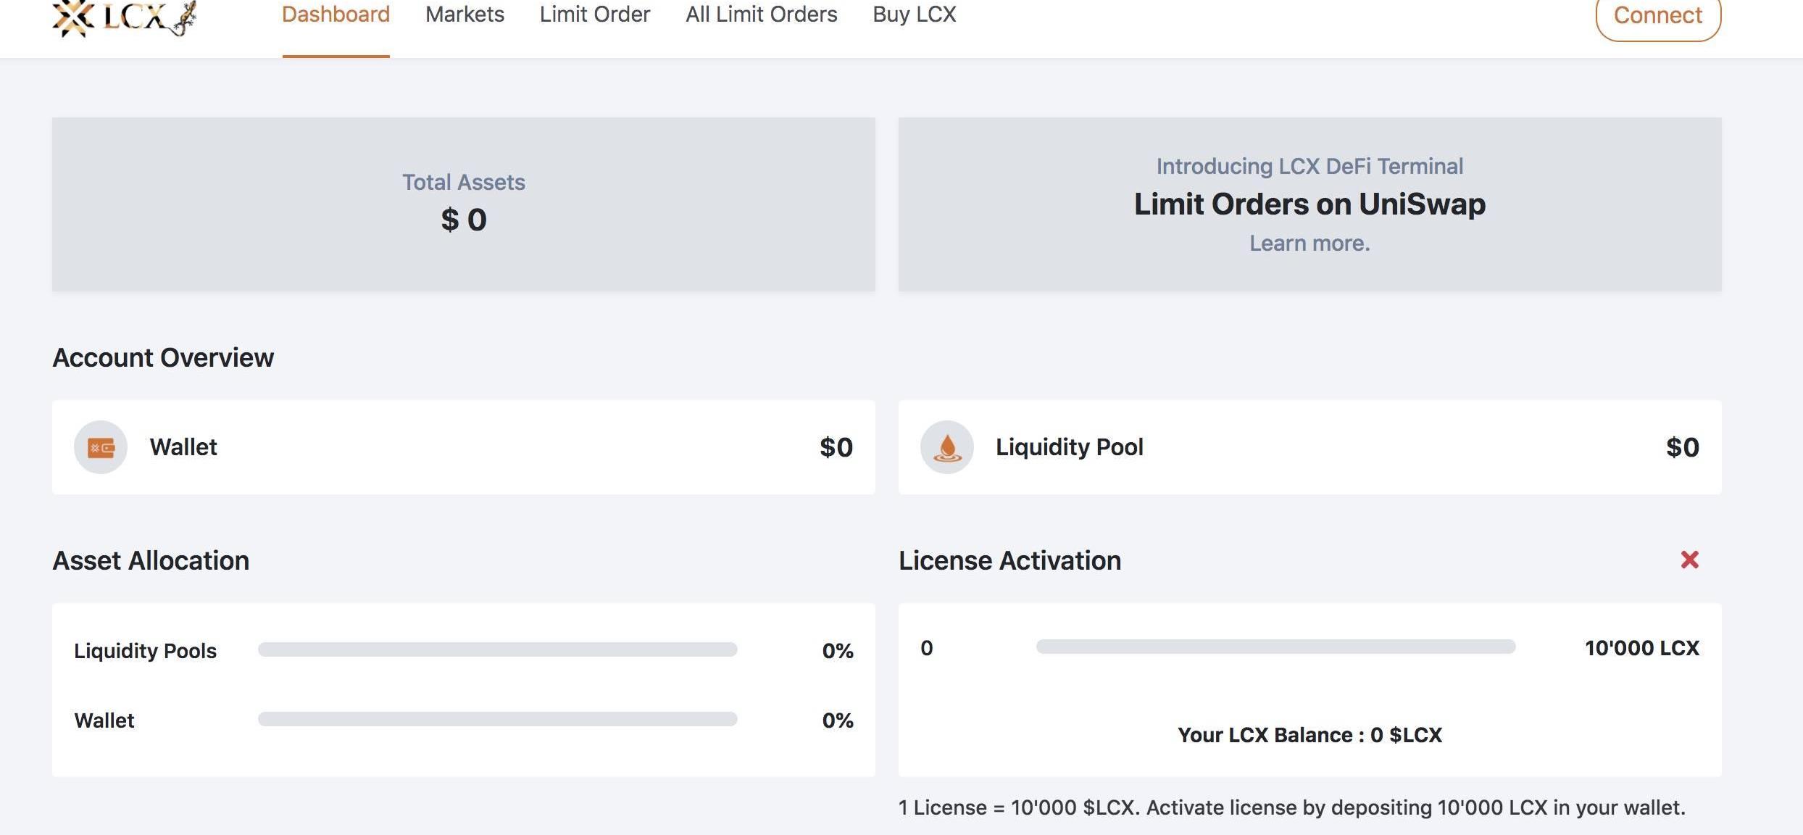Click 'Your LCX Balance : 0 $LCX' text
1803x835 pixels.
point(1309,735)
